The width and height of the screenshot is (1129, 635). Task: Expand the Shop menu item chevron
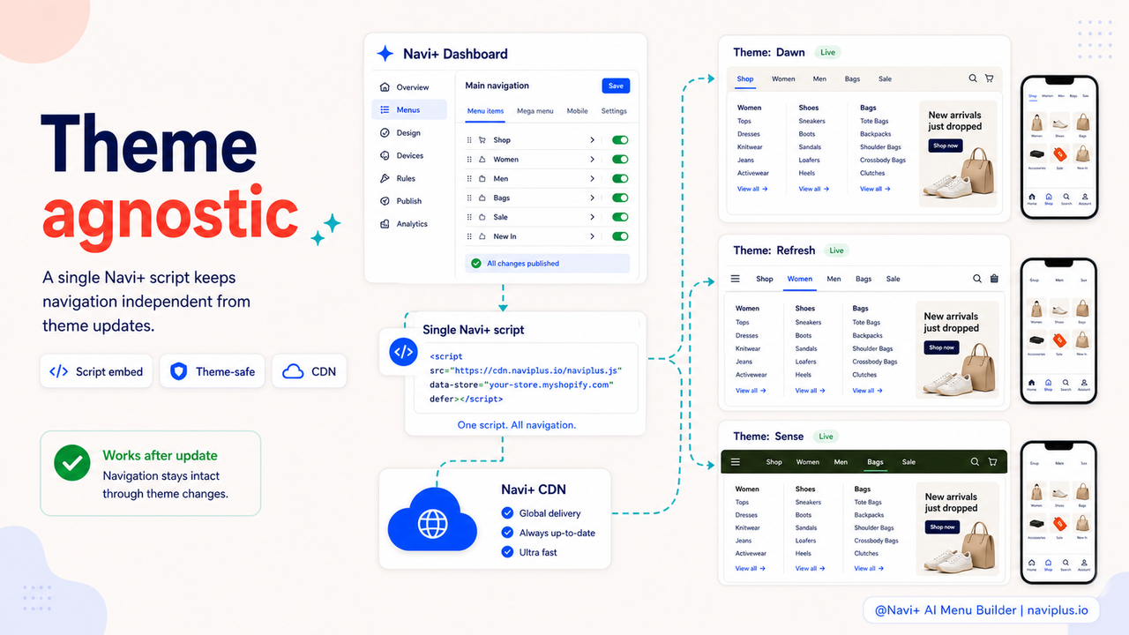click(592, 140)
